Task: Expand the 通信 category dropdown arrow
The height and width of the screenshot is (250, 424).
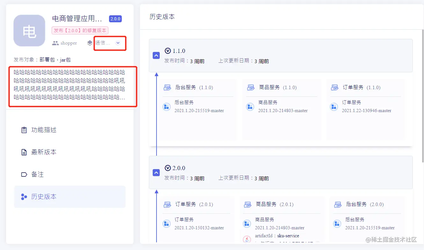Action: coord(118,43)
